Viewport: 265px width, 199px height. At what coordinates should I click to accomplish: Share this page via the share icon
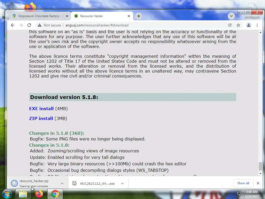coord(230,25)
